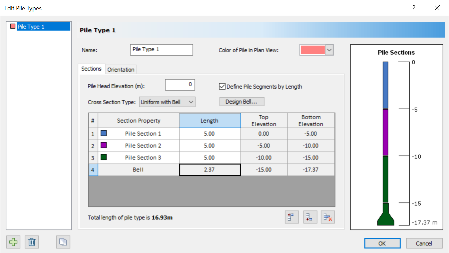The width and height of the screenshot is (449, 253).
Task: Select the Sections tab
Action: (x=91, y=69)
